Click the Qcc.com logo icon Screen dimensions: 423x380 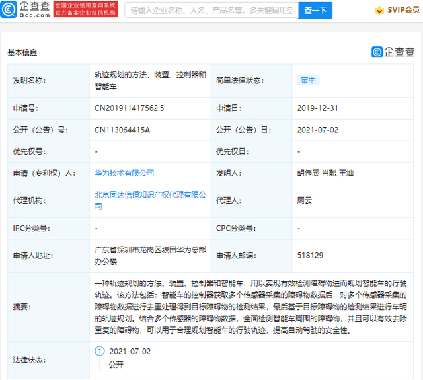click(x=9, y=9)
